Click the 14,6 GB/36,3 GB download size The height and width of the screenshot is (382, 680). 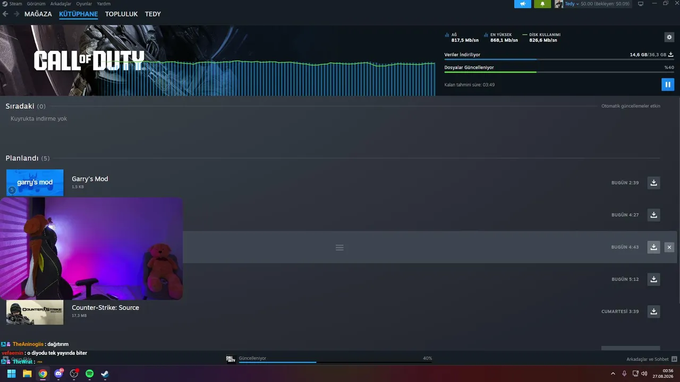point(648,55)
